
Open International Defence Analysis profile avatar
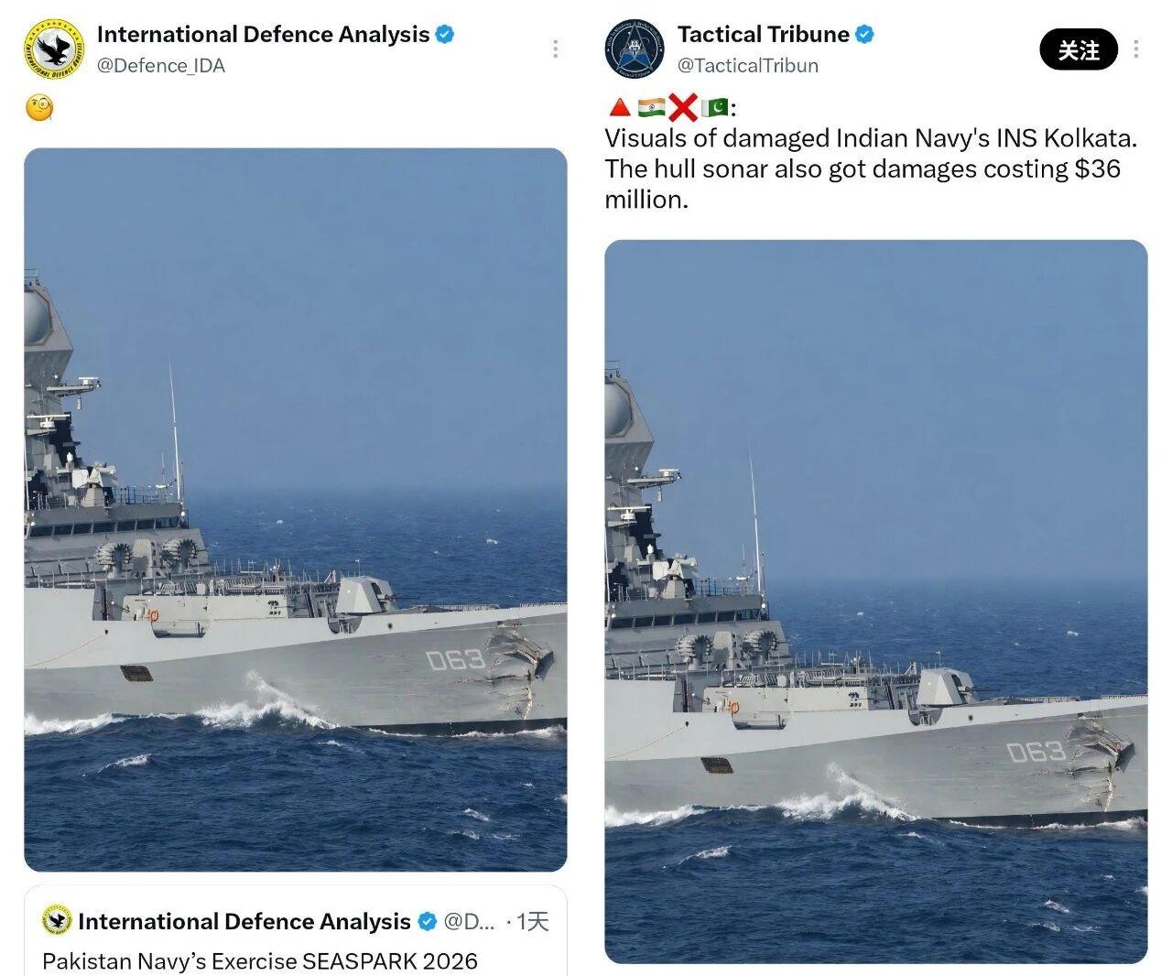click(53, 49)
